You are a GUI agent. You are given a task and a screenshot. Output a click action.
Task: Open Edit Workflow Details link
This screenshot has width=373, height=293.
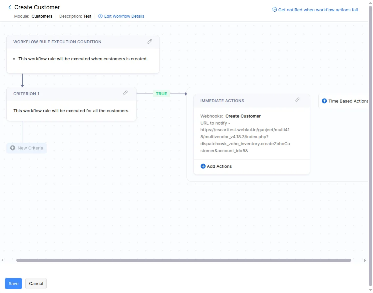tap(124, 16)
